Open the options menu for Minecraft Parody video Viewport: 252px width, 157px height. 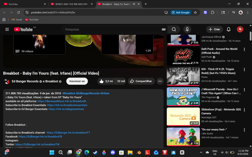pyautogui.click(x=244, y=90)
